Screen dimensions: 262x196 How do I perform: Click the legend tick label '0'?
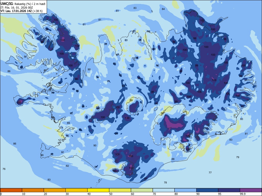pos(1,194)
